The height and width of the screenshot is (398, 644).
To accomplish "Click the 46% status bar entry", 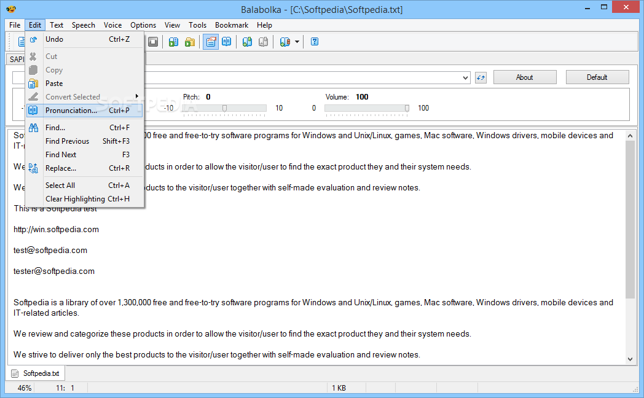I will [x=25, y=388].
